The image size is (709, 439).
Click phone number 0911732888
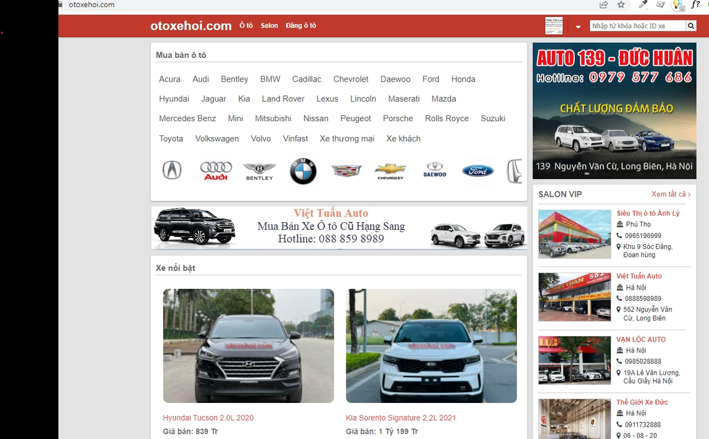point(643,424)
